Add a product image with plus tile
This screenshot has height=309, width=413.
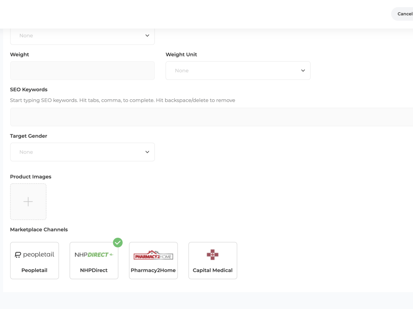point(28,201)
